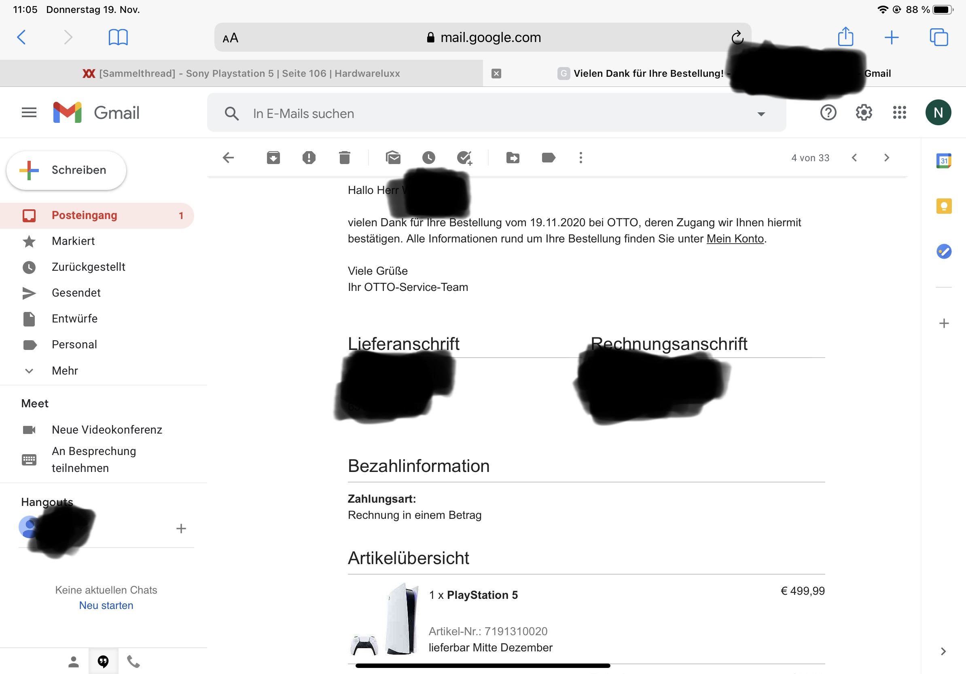
Task: Report this email as spam
Action: pyautogui.click(x=309, y=158)
